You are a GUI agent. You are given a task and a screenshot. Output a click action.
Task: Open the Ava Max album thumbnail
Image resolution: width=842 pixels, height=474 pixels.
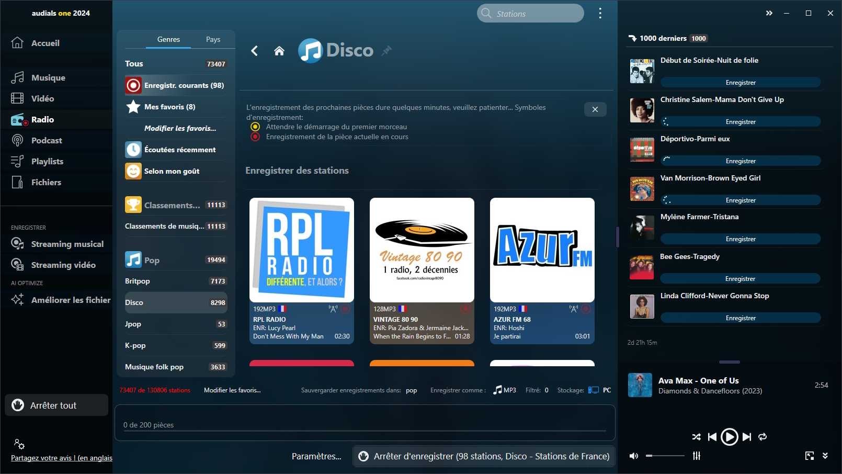pyautogui.click(x=640, y=385)
